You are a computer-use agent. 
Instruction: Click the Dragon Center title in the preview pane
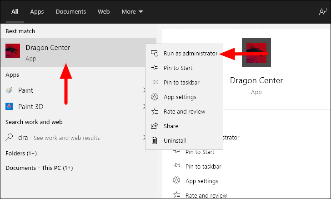(x=256, y=80)
